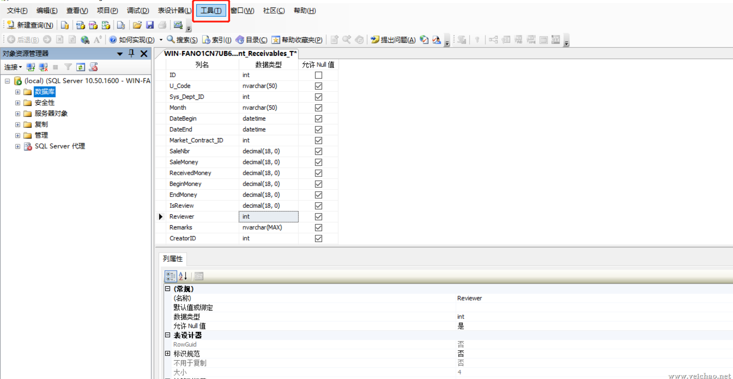Click the Open File folder icon
Viewport: 733px width, 379px height.
137,25
